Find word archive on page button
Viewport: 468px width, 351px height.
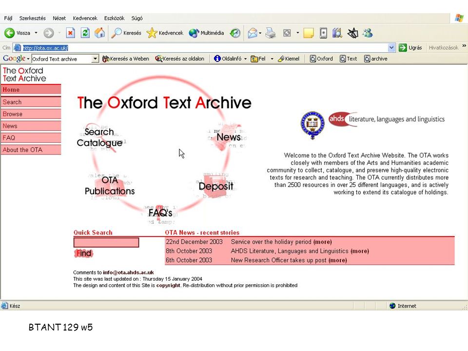point(376,59)
